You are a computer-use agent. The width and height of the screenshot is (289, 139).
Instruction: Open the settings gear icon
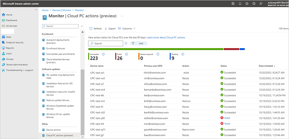tap(247, 4)
